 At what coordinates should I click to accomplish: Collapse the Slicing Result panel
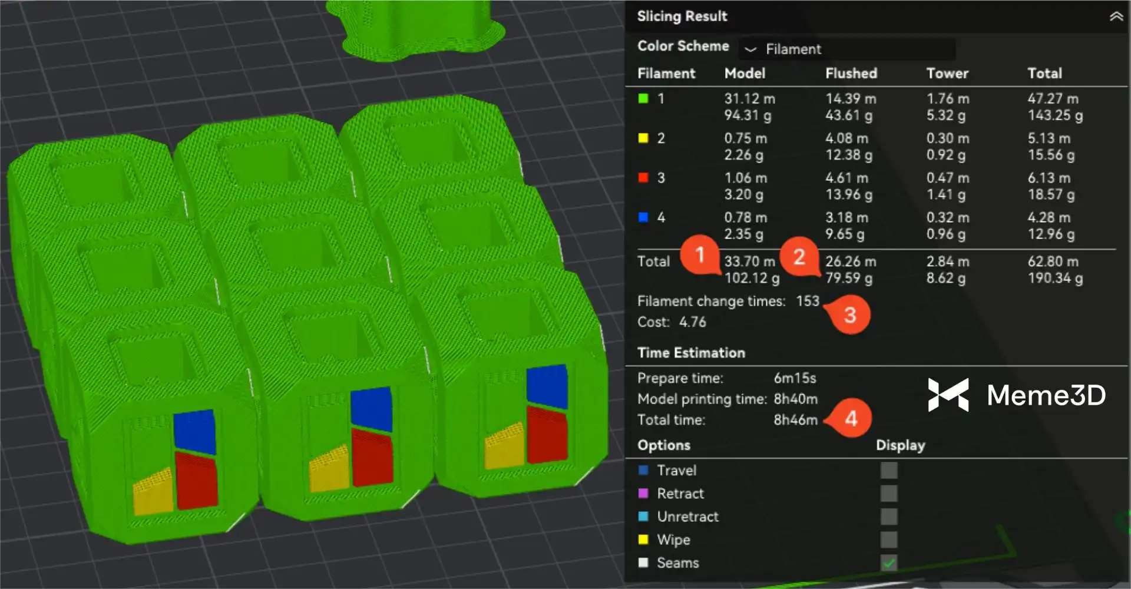(1116, 16)
